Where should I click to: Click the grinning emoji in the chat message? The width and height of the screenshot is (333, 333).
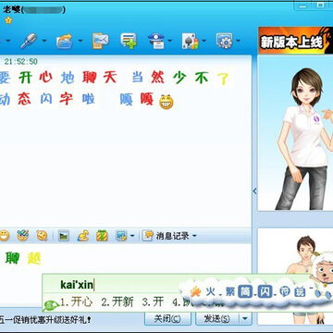click(x=166, y=102)
